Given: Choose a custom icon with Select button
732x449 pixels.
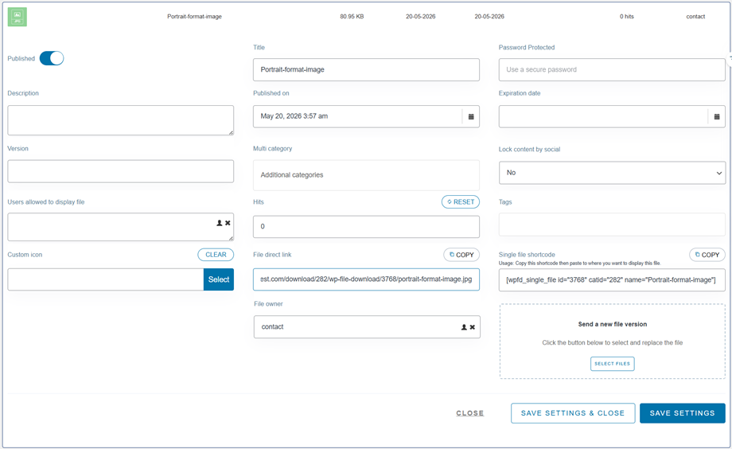Looking at the screenshot, I should (219, 279).
